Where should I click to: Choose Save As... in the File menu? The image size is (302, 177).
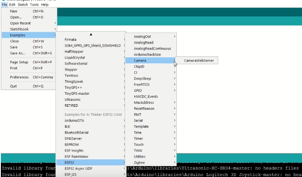29,53
